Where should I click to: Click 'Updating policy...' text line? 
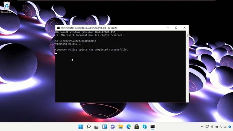pyautogui.click(x=68, y=44)
